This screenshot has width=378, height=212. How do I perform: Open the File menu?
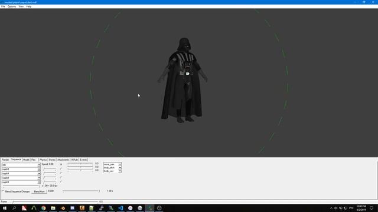tap(3, 6)
